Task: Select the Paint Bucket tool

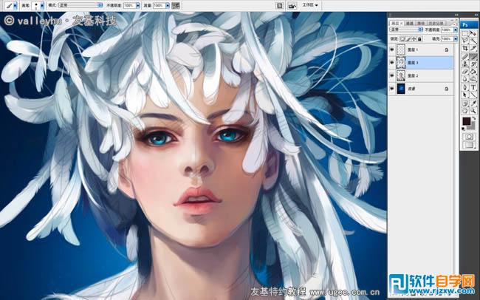Action: coord(473,72)
